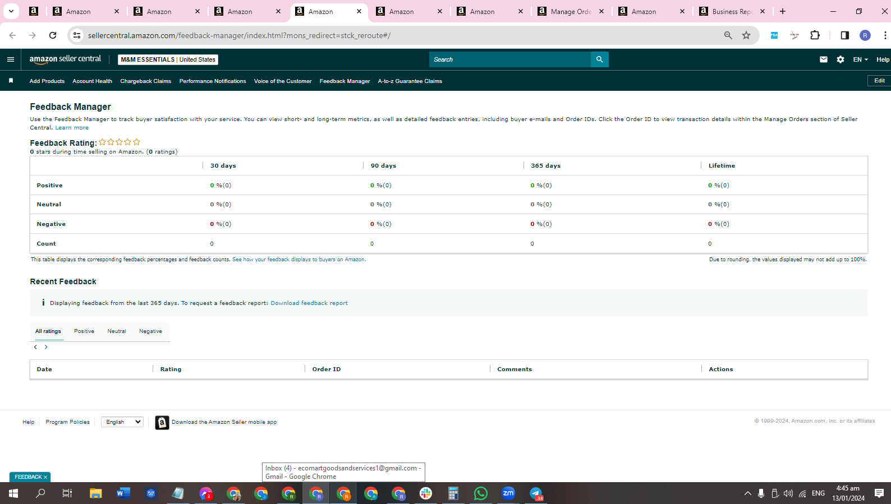This screenshot has height=504, width=891.
Task: Open Account Health in the favorites bar
Action: point(92,81)
